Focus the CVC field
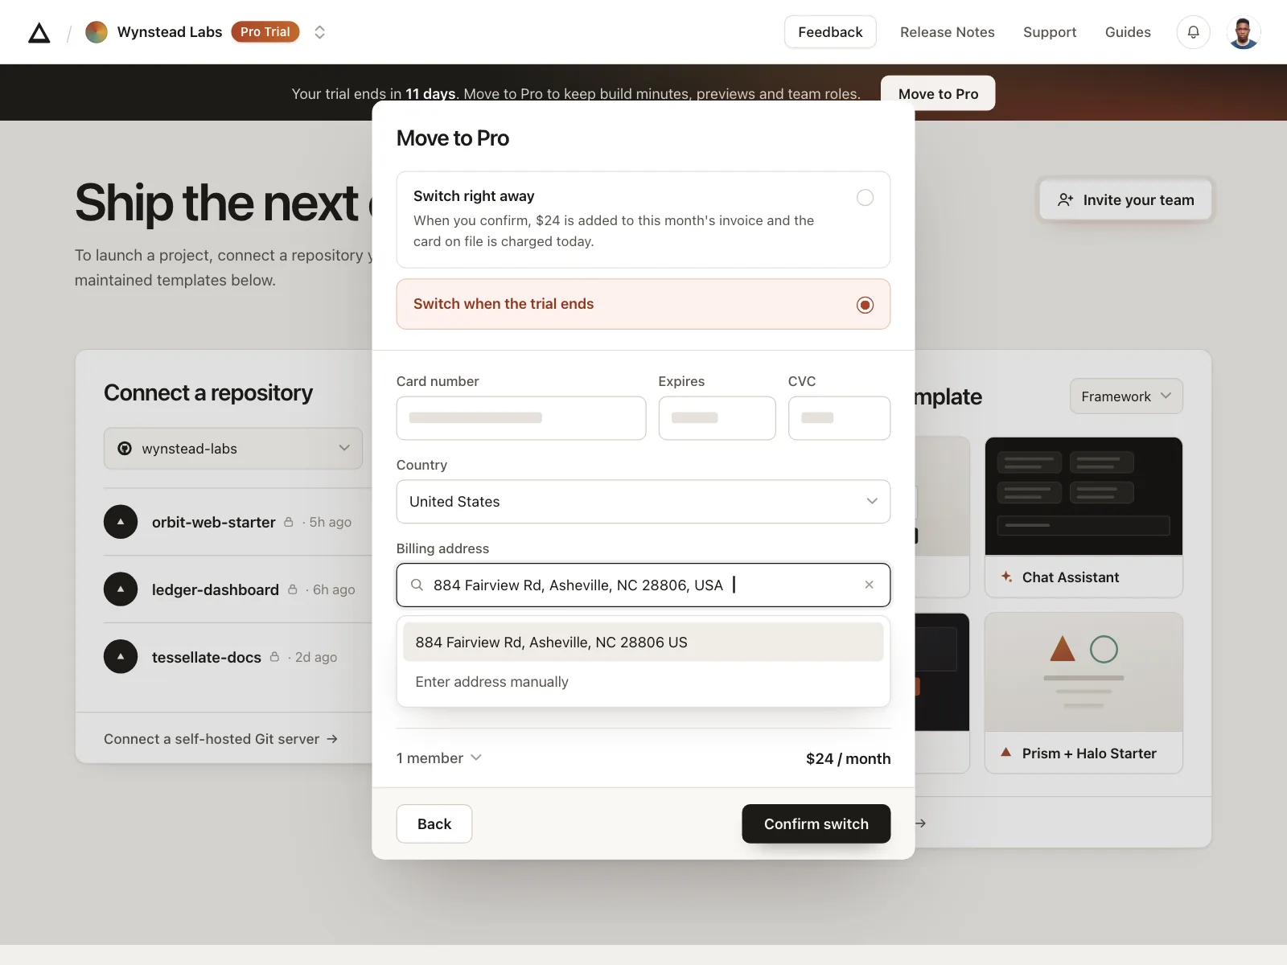Image resolution: width=1287 pixels, height=965 pixels. [839, 418]
